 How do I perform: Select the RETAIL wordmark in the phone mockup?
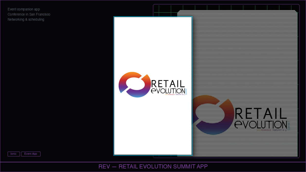tap(168, 83)
